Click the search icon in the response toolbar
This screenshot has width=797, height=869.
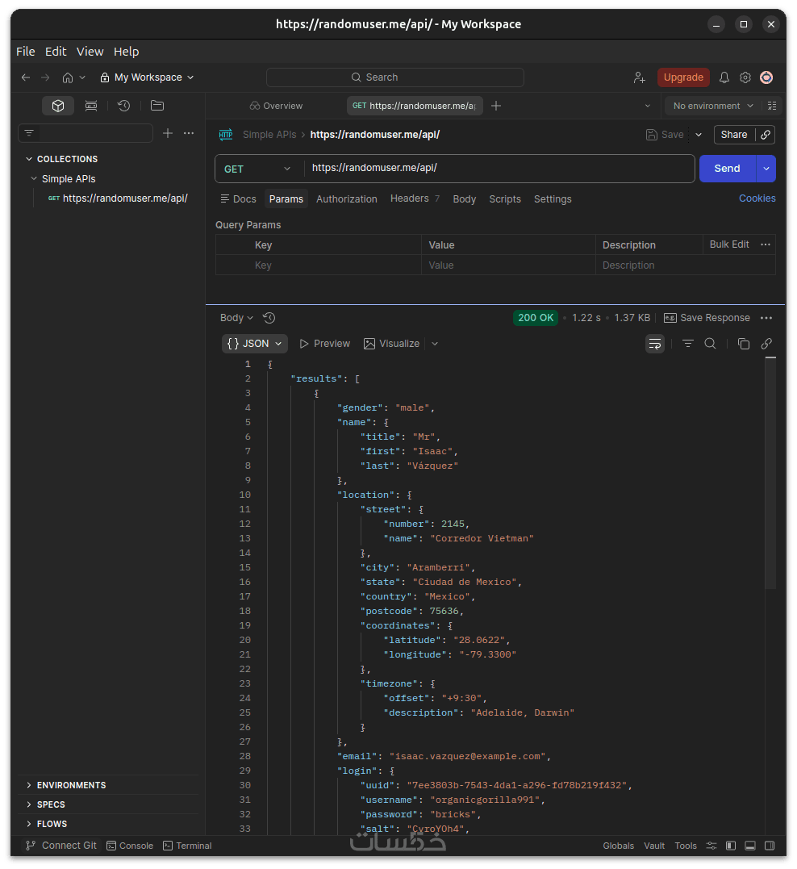(x=710, y=344)
